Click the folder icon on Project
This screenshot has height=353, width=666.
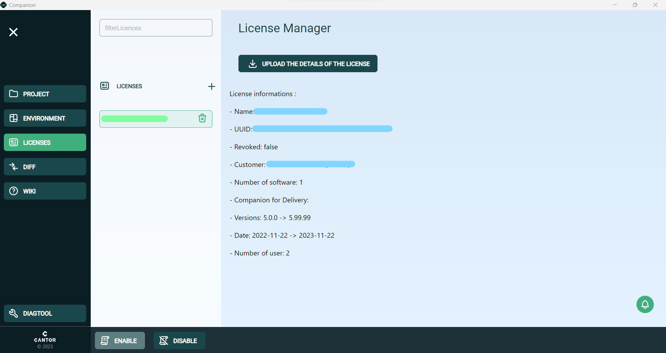click(x=14, y=94)
